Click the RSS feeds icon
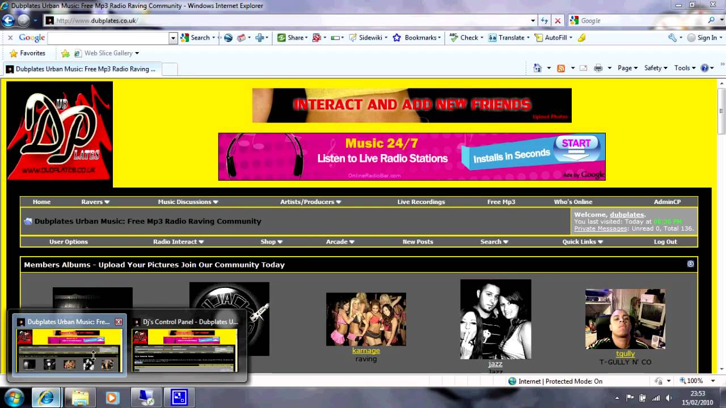 [561, 68]
